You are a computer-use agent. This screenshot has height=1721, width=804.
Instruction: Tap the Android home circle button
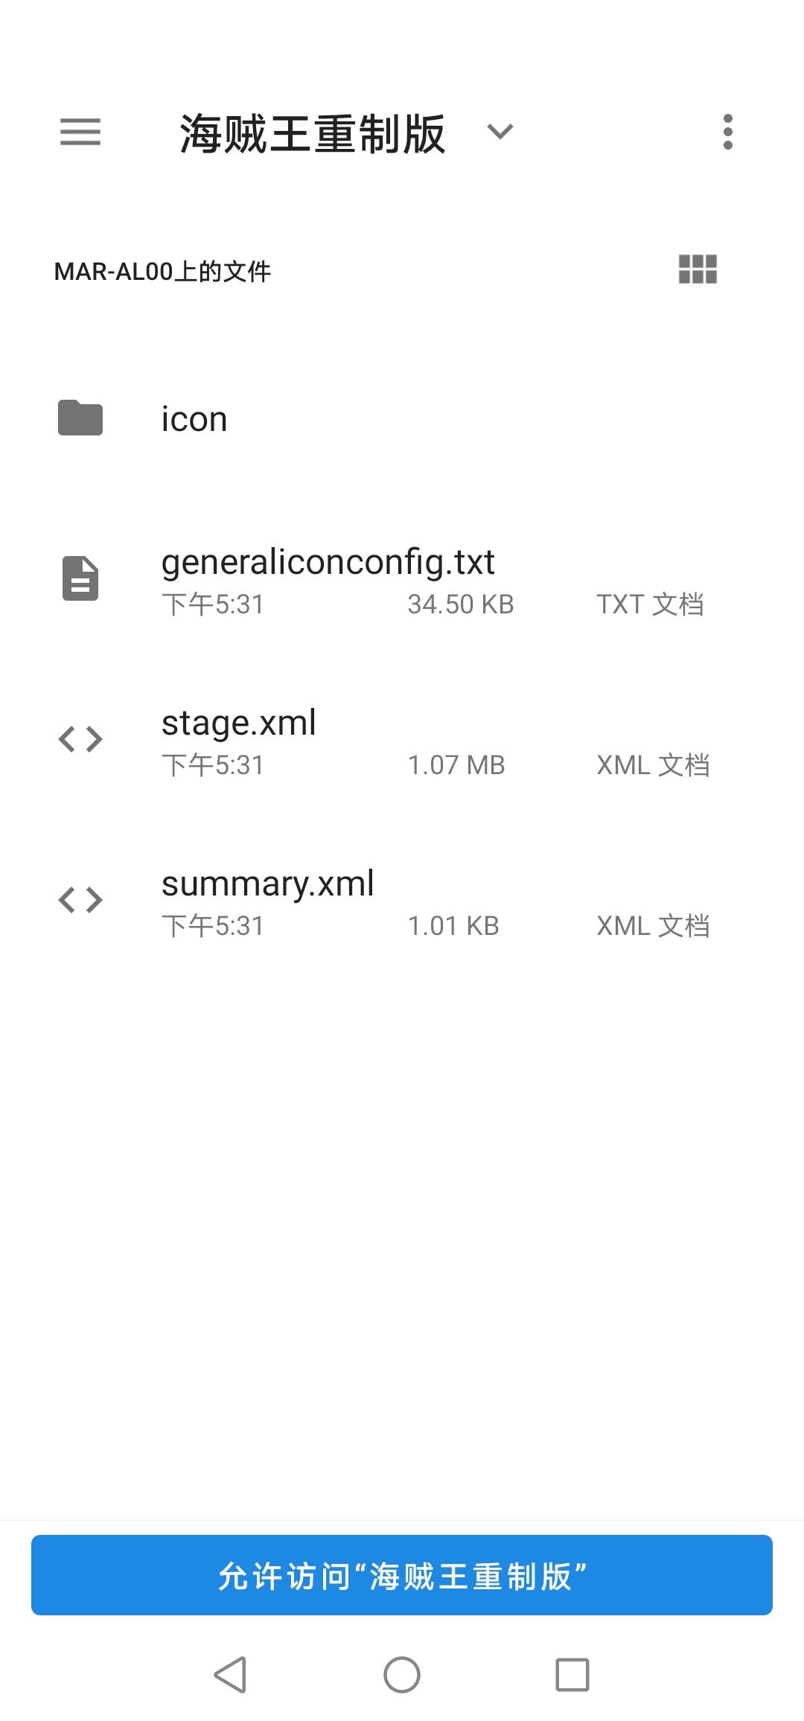[x=402, y=1675]
